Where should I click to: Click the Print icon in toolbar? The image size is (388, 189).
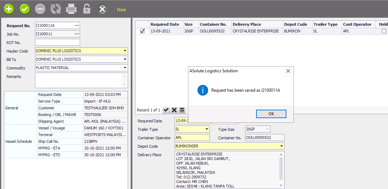71,9
